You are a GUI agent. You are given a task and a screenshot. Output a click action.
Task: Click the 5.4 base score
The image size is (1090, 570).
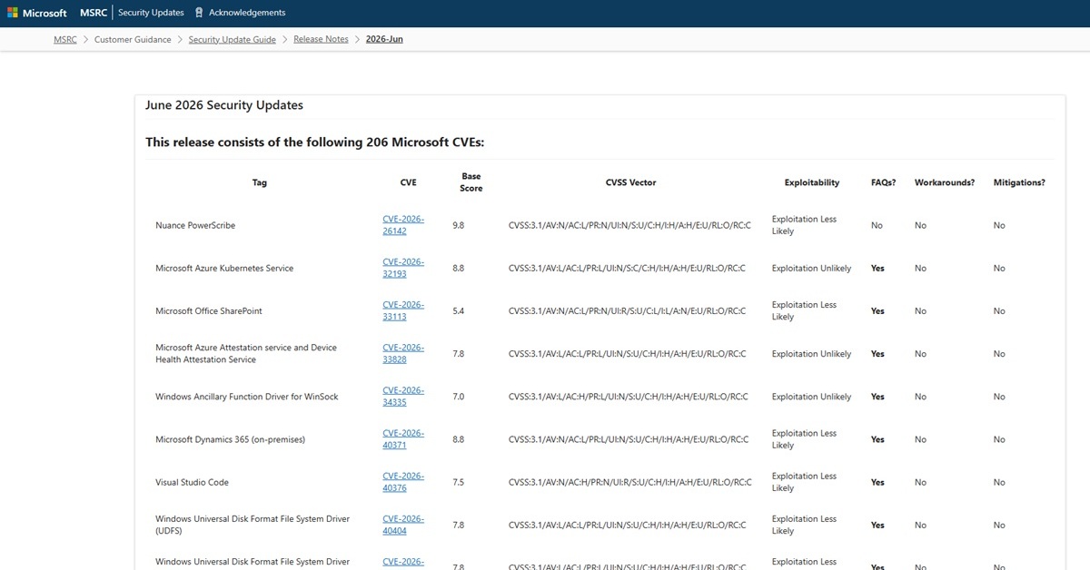(459, 310)
